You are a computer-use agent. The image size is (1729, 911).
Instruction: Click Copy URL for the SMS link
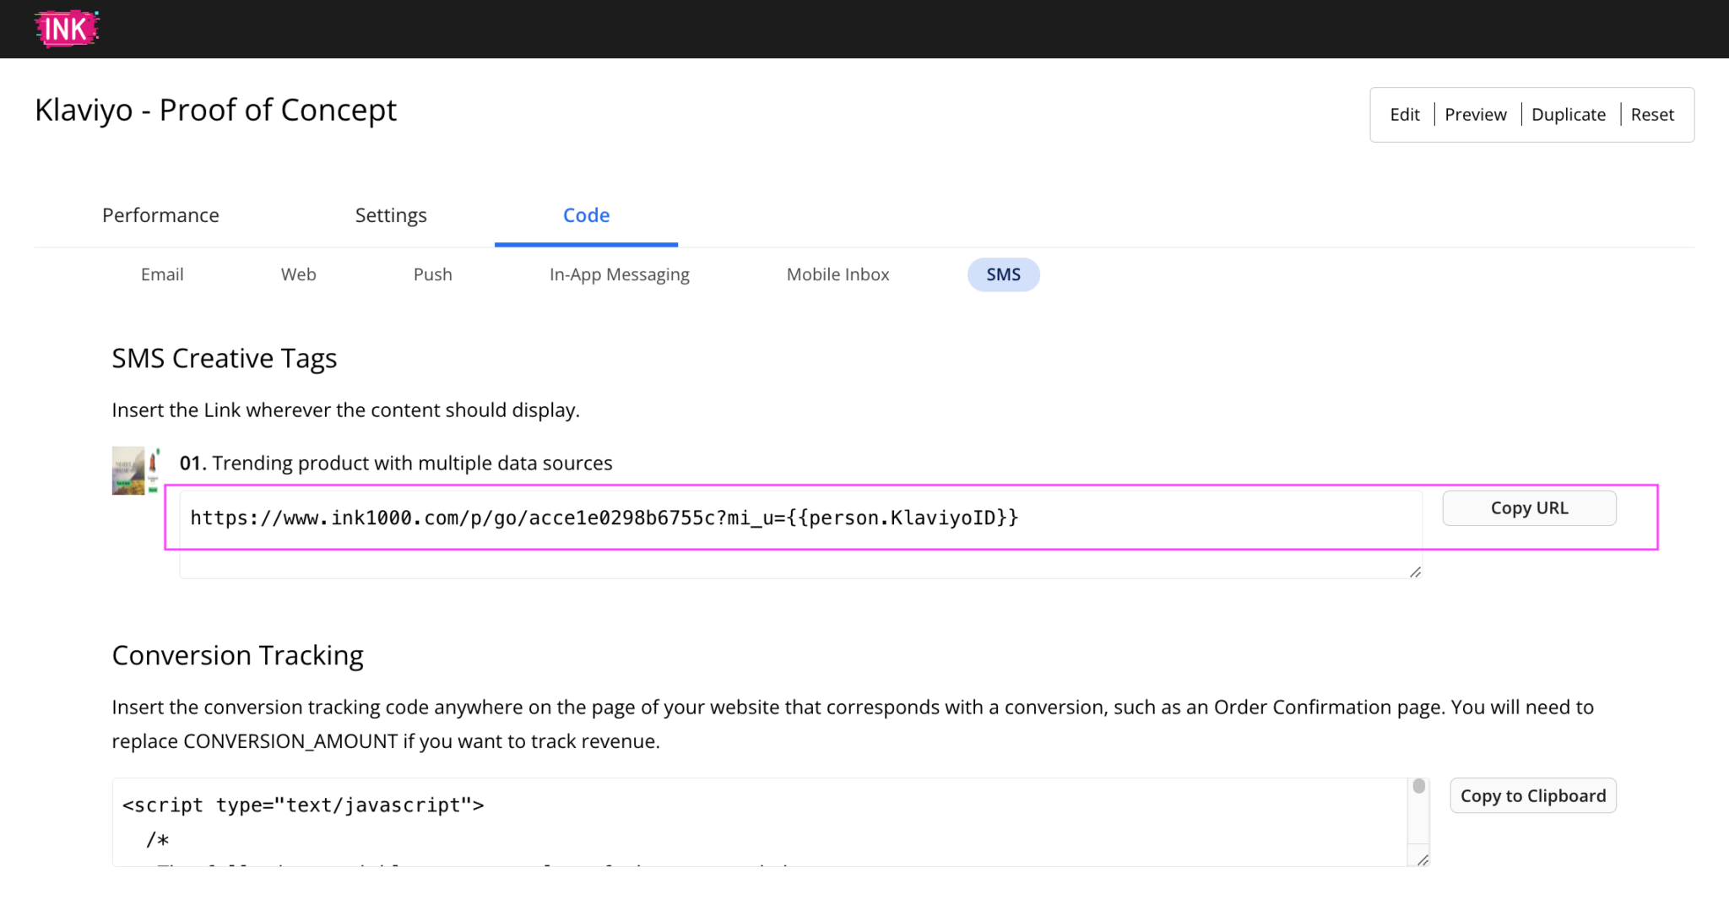1529,507
